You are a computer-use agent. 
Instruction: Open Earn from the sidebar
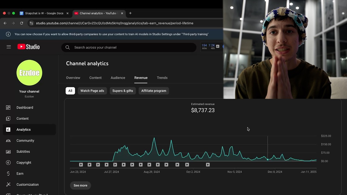pyautogui.click(x=29, y=174)
